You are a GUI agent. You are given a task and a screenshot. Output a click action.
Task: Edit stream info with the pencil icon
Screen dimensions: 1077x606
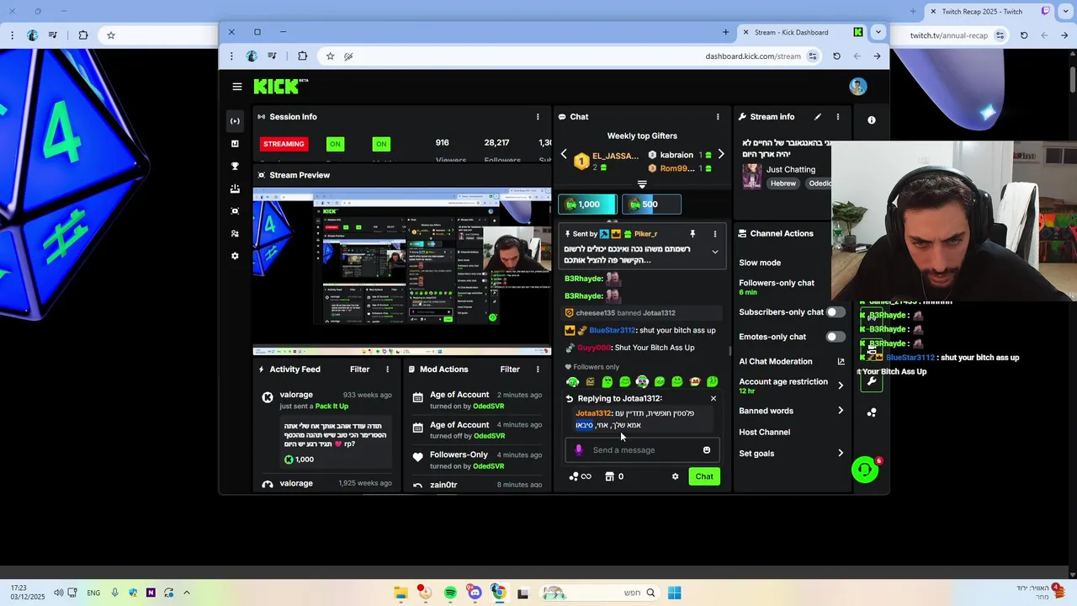(x=817, y=117)
